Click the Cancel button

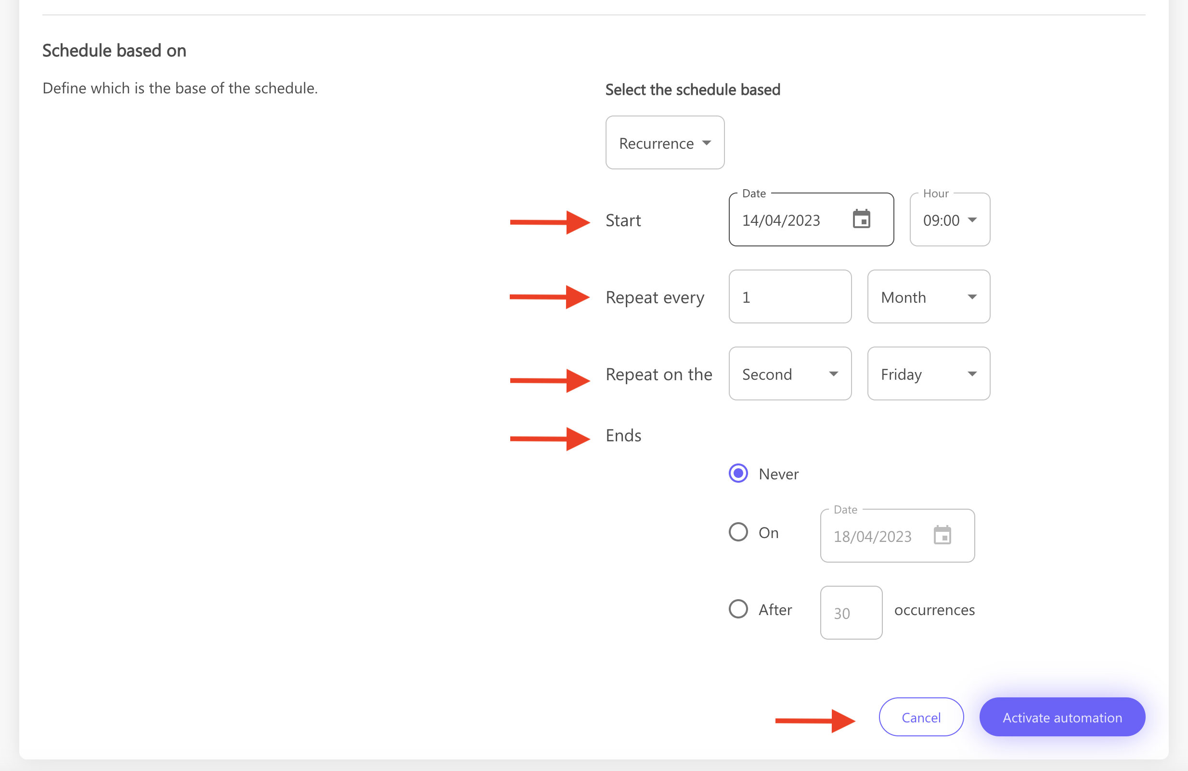point(921,717)
